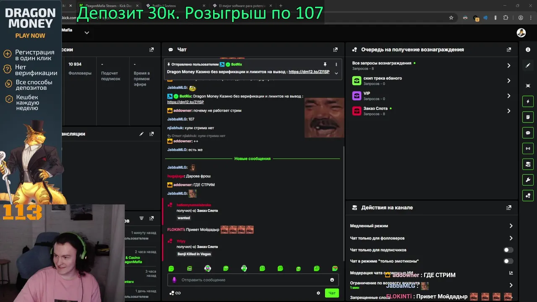537x302 pixels.
Task: Open pinned message three-dot options
Action: tap(336, 65)
